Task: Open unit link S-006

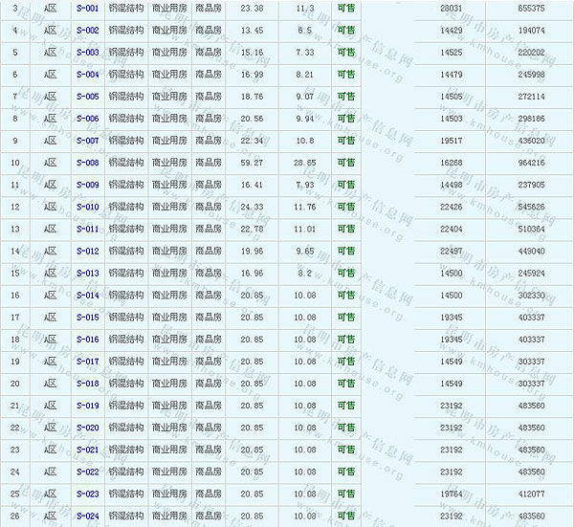Action: [87, 119]
